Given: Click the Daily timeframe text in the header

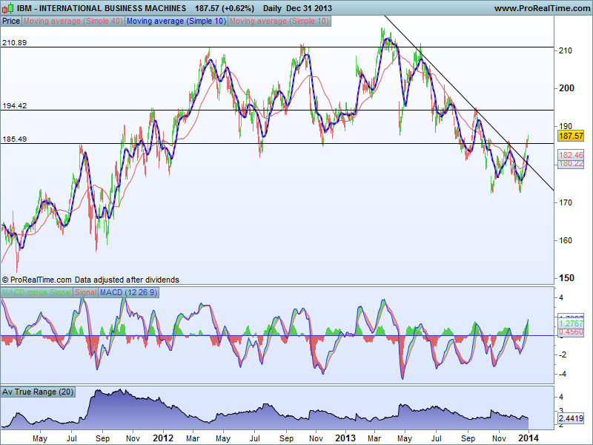Looking at the screenshot, I should (272, 8).
